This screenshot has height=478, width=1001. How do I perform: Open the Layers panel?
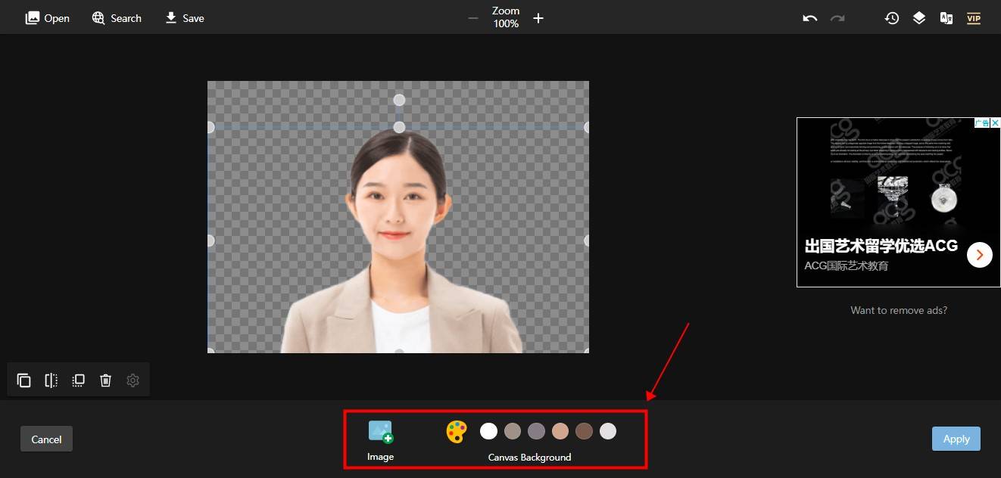pos(918,17)
